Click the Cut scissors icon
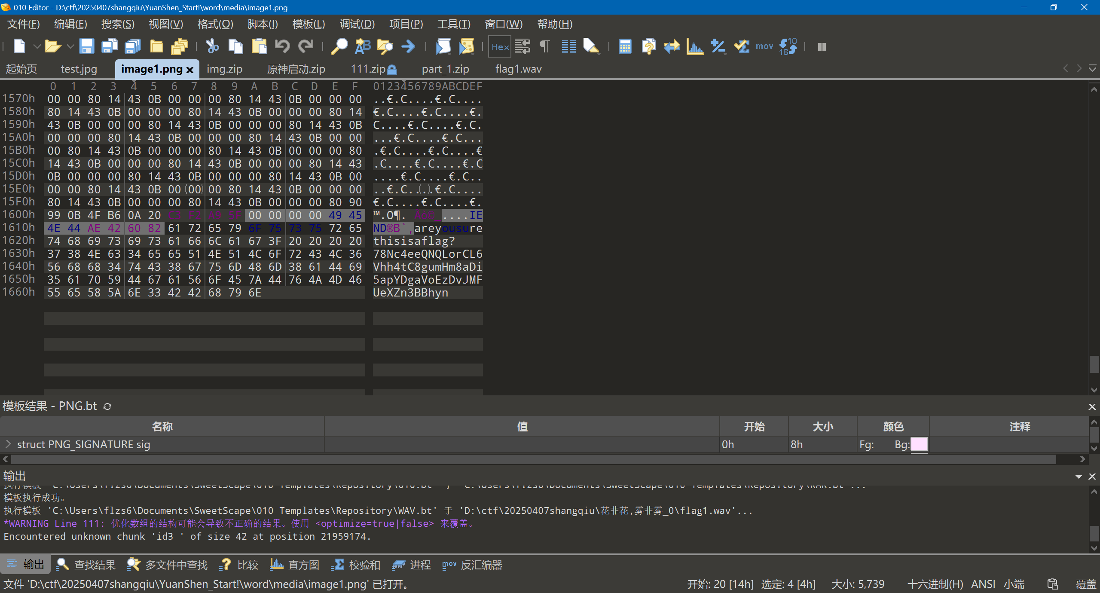1100x593 pixels. pyautogui.click(x=212, y=46)
